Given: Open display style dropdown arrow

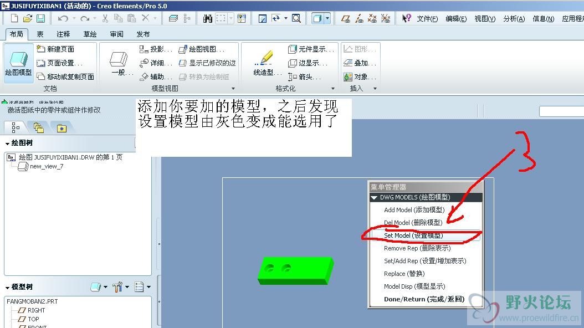Looking at the screenshot, I should point(327,18).
